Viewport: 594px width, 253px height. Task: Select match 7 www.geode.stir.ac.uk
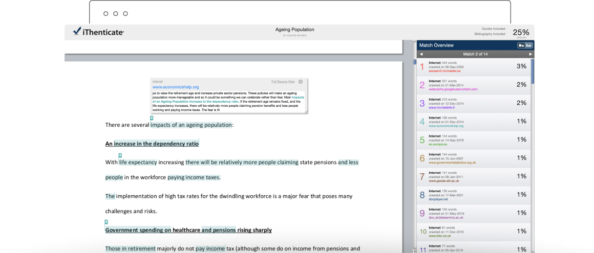click(x=474, y=177)
